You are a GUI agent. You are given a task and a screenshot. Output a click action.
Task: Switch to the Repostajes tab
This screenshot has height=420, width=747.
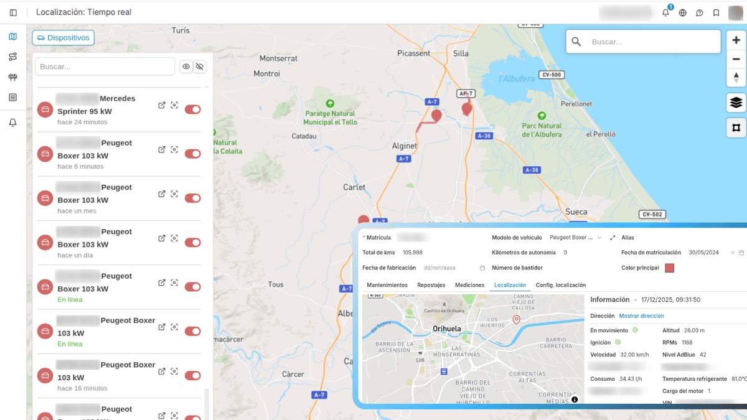pos(431,285)
